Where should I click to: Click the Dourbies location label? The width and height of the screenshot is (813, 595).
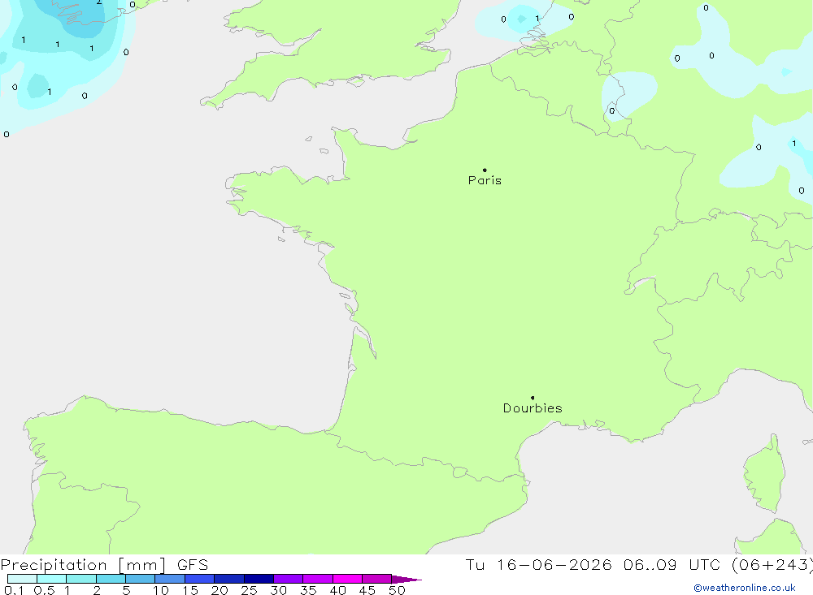533,408
